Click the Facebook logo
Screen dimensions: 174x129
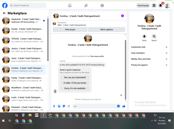click(5, 6)
